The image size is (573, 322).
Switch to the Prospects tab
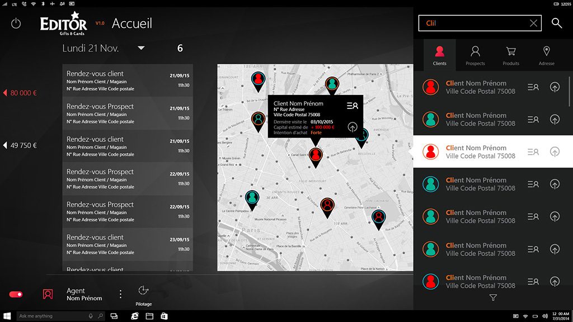pyautogui.click(x=475, y=55)
